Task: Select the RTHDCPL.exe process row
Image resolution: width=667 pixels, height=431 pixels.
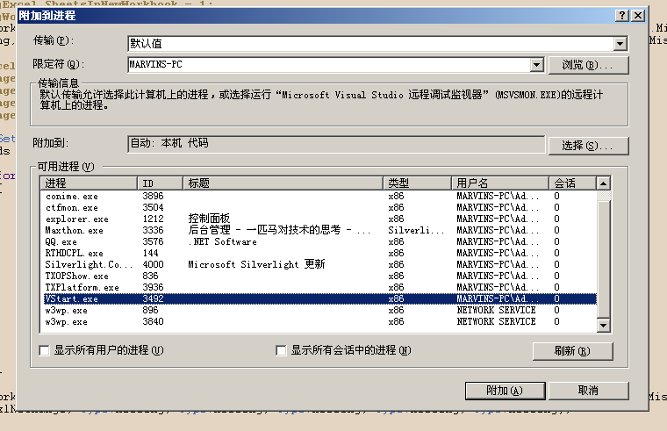Action: [319, 253]
